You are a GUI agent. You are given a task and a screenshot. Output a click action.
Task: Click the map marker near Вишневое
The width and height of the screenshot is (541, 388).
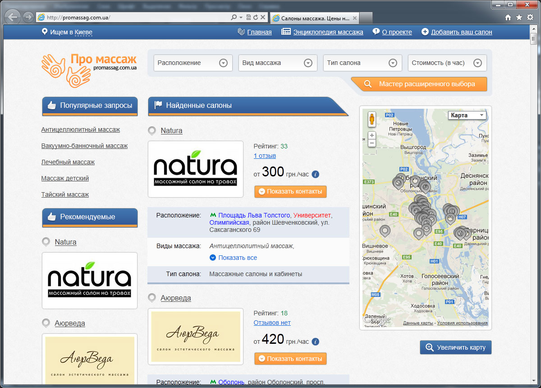tap(385, 231)
